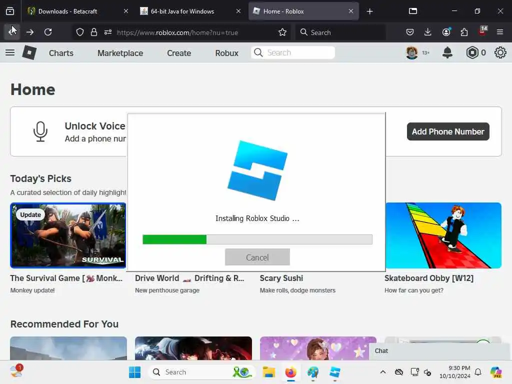This screenshot has height=384, width=512.
Task: Click the Windows taskbar search box
Action: [202, 372]
